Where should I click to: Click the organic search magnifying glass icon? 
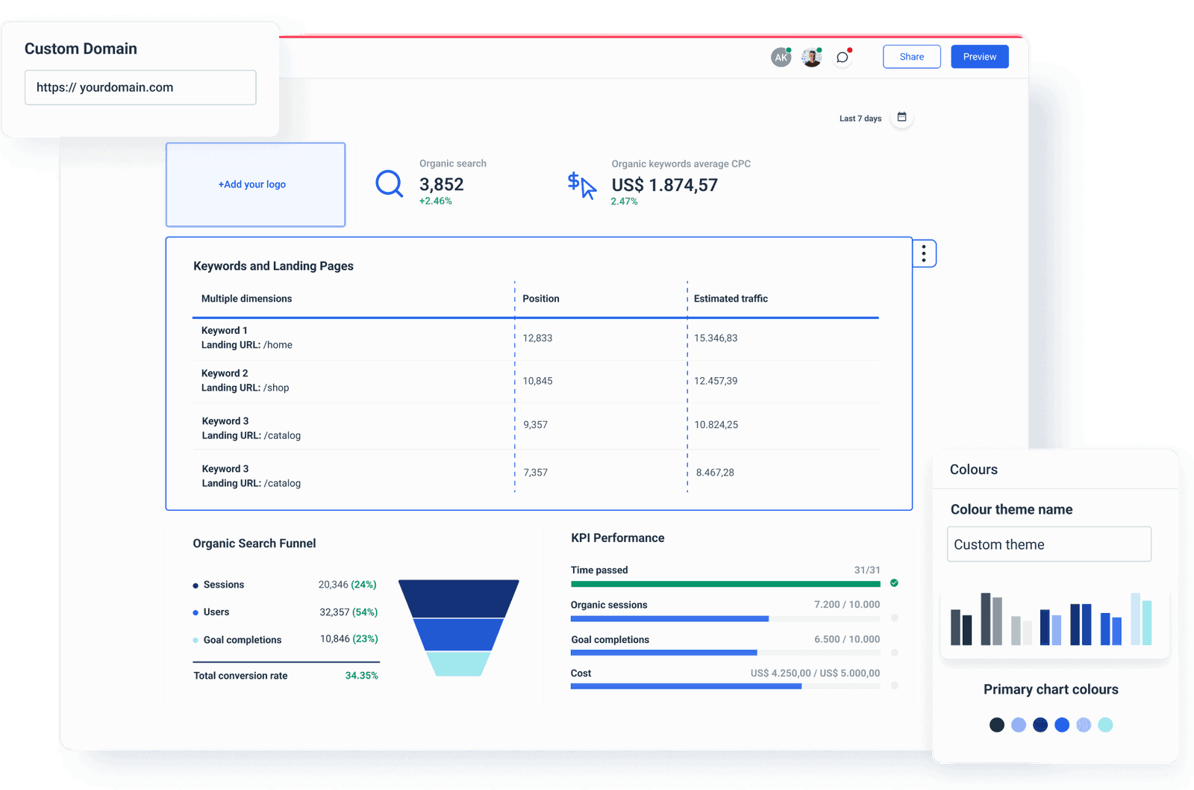[x=390, y=184]
